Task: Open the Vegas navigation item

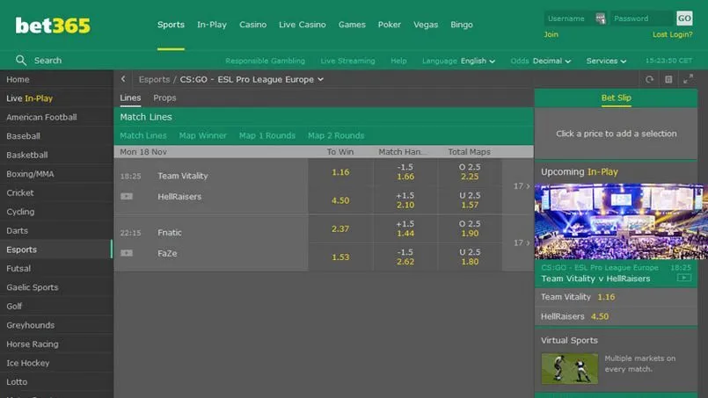Action: 426,25
